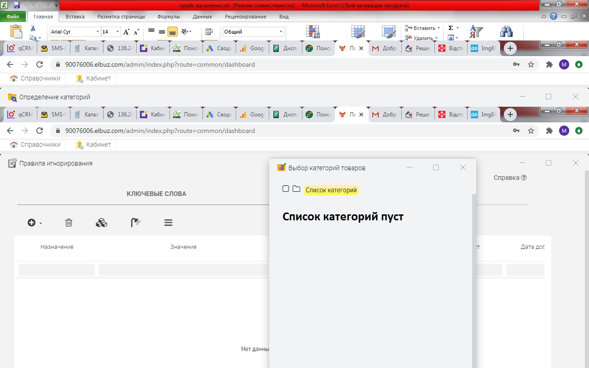
Task: Click the filter field under Значение
Action: pos(183,270)
